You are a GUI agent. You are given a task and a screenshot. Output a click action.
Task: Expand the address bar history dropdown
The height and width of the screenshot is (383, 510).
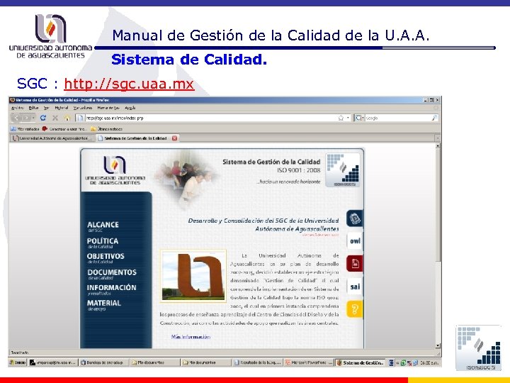348,118
